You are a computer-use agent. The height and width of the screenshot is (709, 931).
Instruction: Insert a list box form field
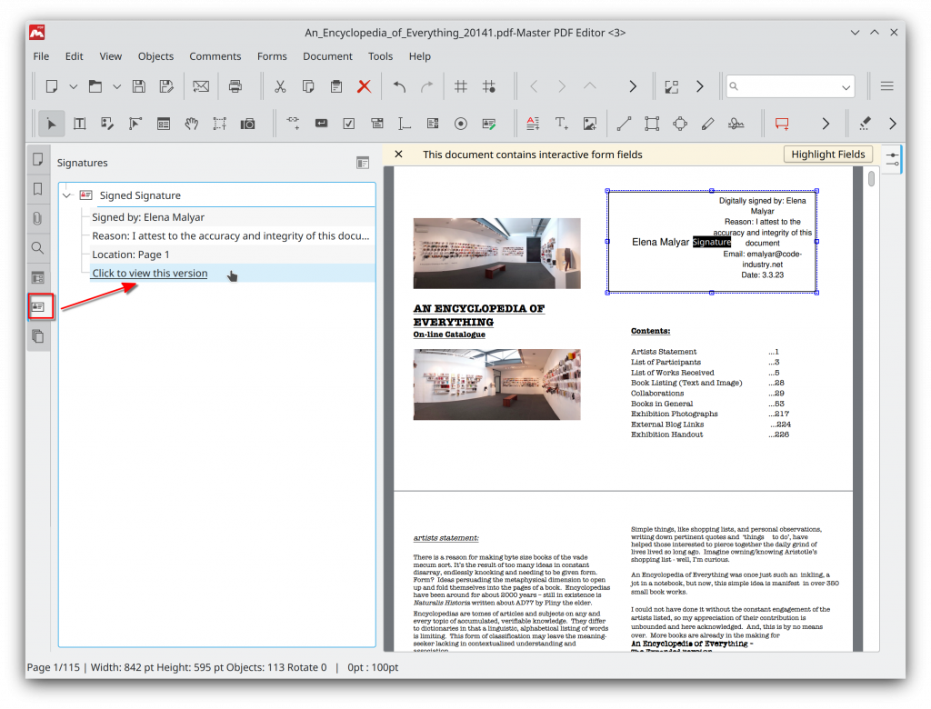[x=433, y=124]
